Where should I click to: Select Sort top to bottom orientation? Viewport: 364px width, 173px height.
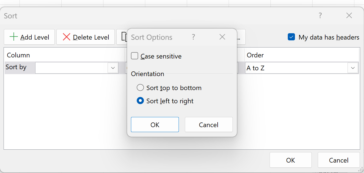(x=140, y=88)
